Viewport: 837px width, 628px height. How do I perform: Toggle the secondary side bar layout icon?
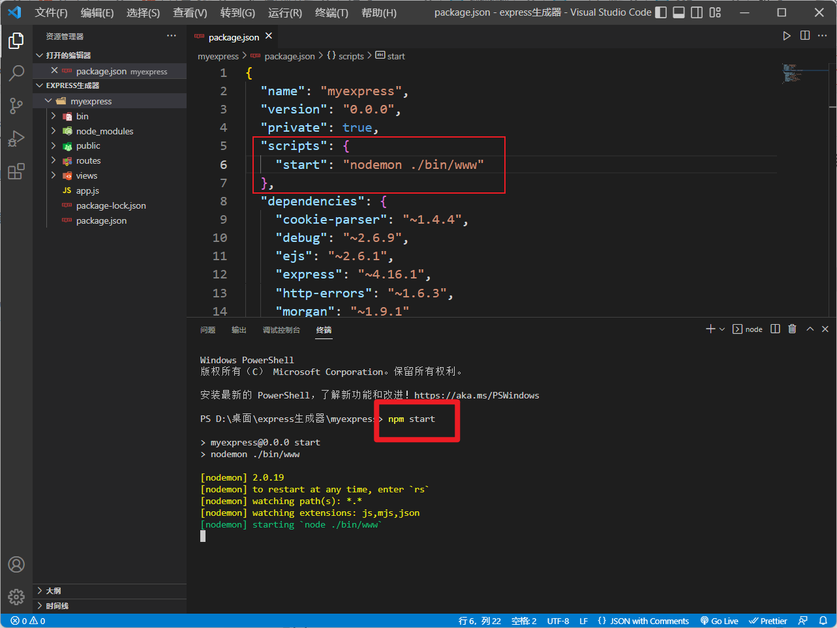pyautogui.click(x=697, y=12)
